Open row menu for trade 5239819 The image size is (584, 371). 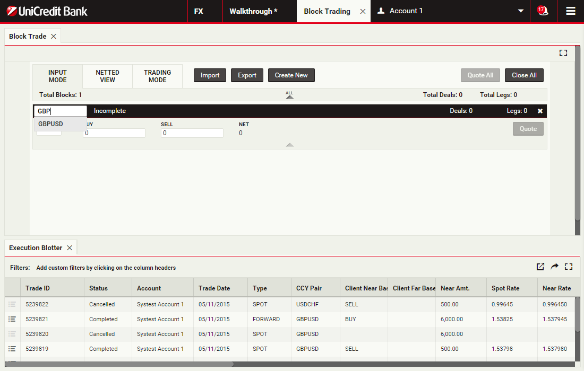click(12, 349)
